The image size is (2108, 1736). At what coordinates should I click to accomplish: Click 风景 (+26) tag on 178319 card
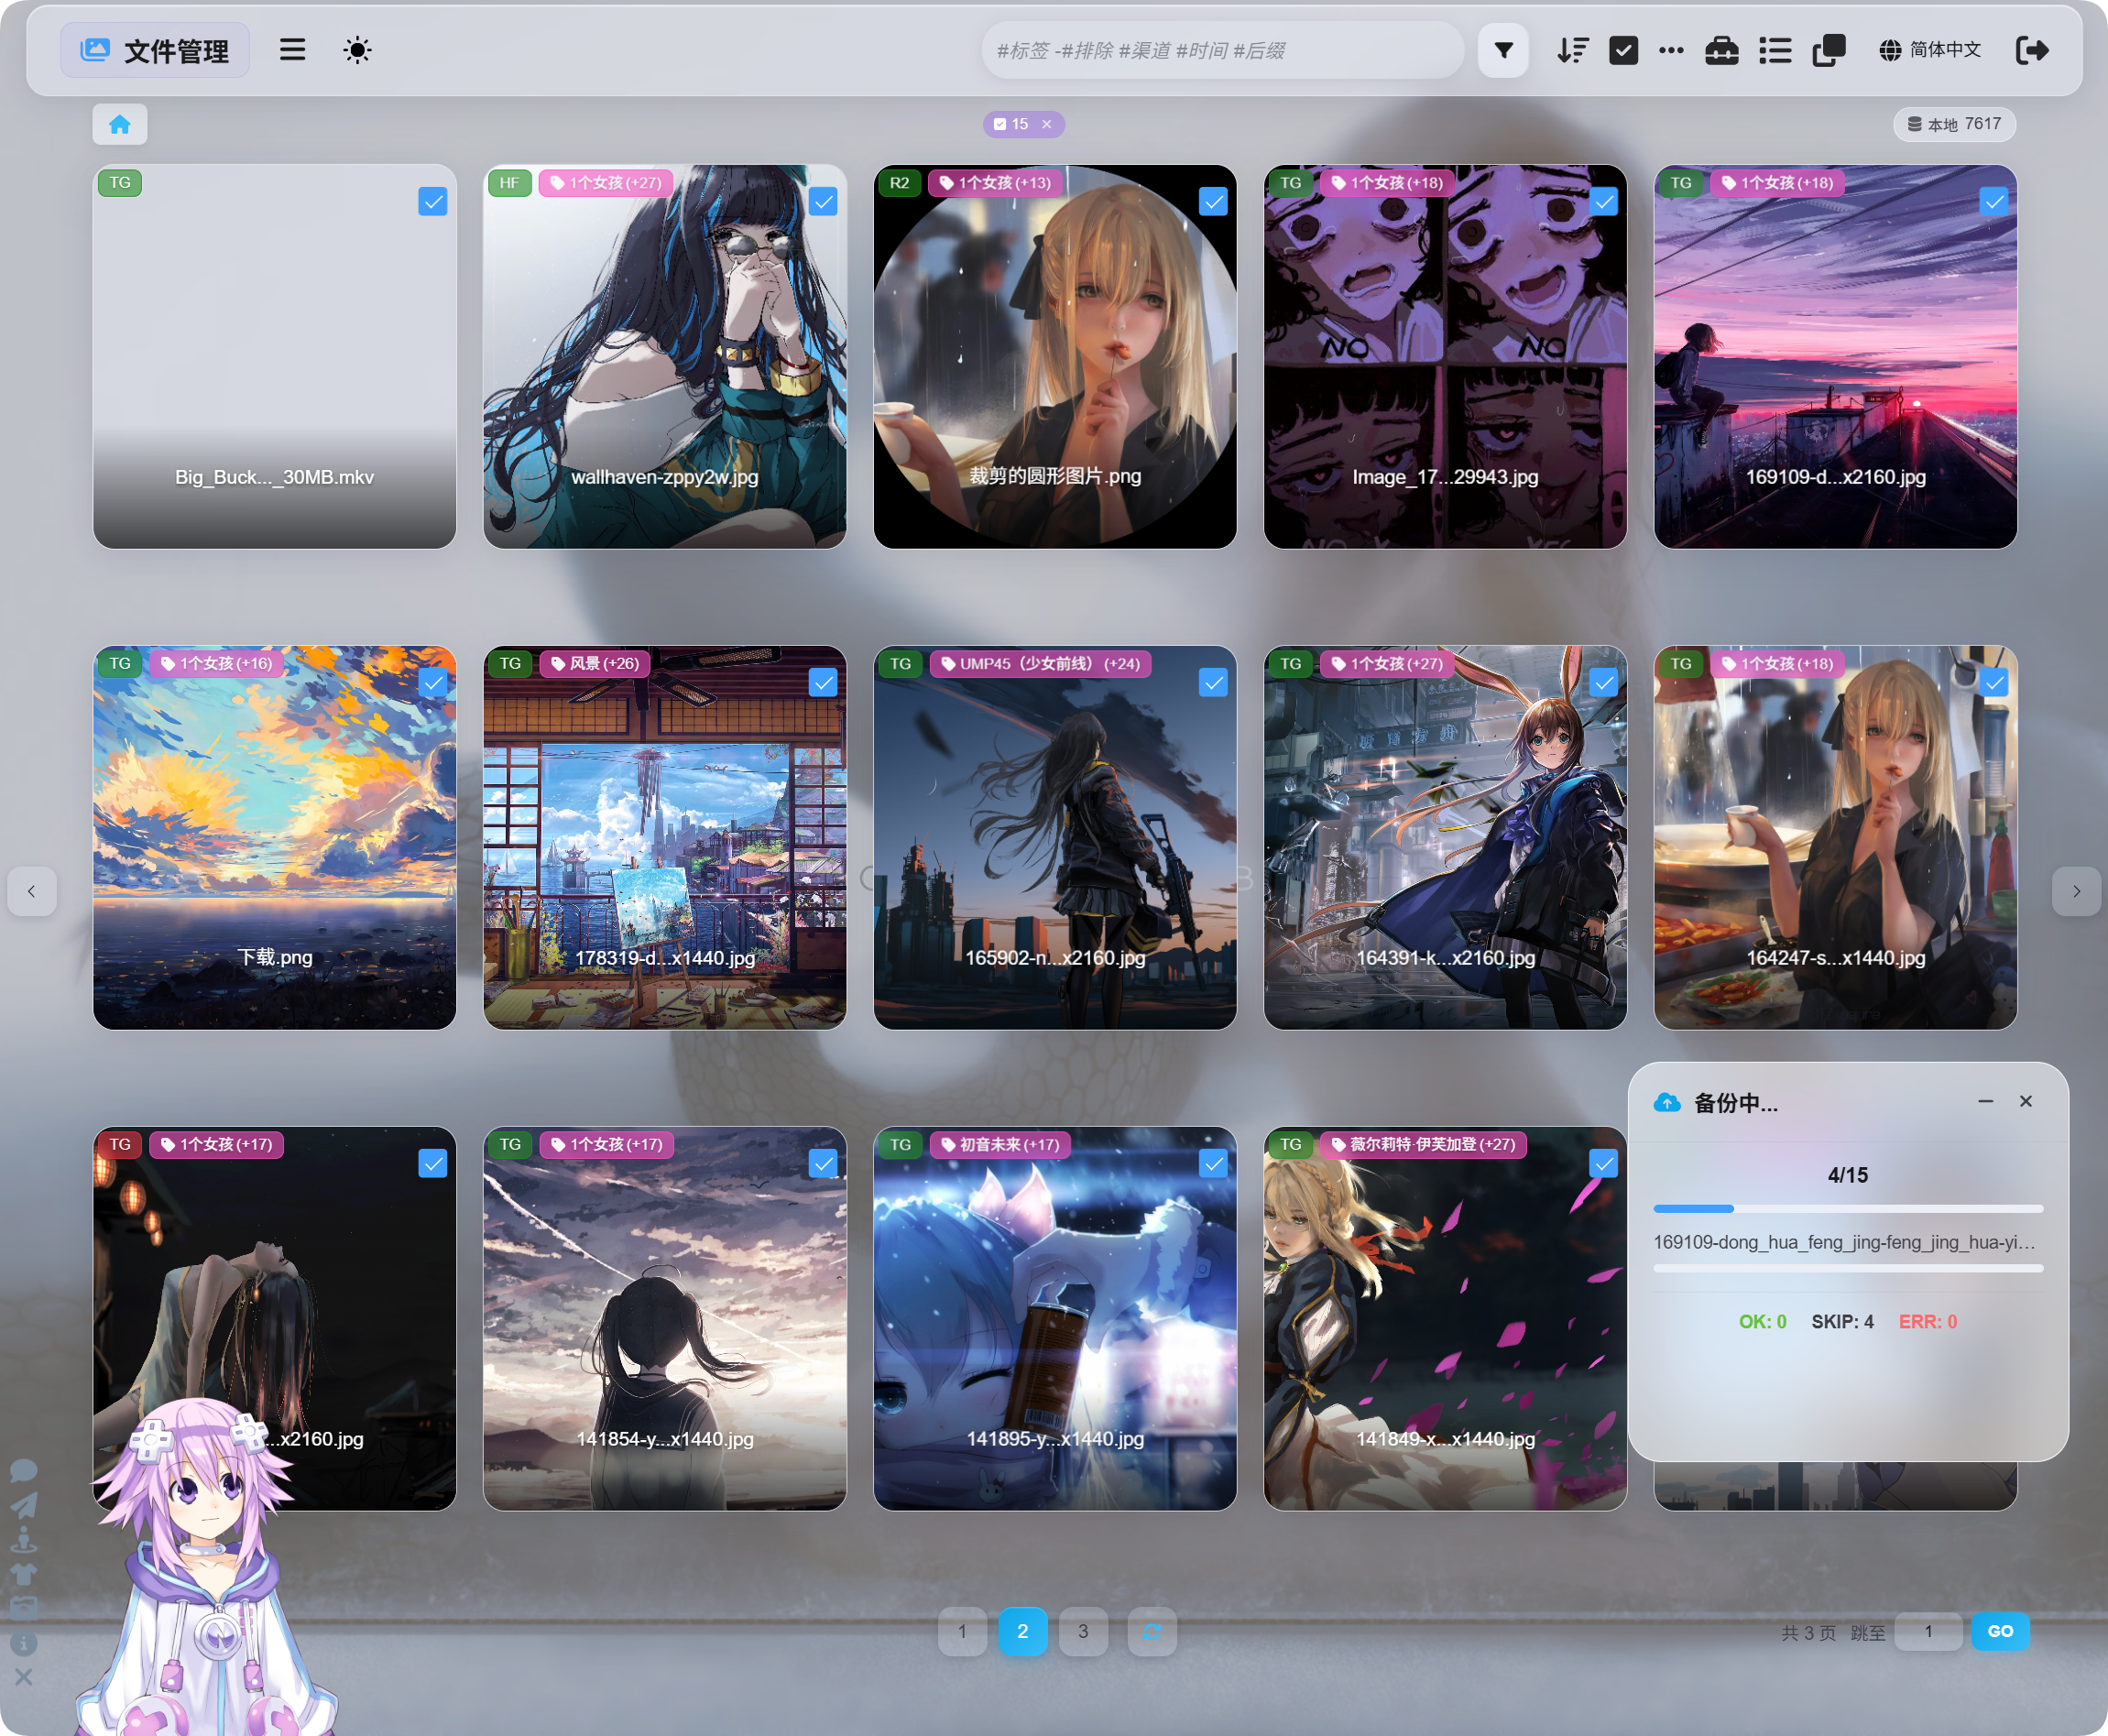595,664
